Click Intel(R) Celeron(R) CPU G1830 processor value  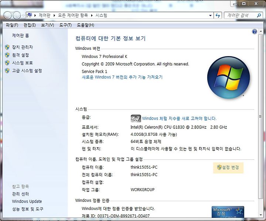coord(179,127)
